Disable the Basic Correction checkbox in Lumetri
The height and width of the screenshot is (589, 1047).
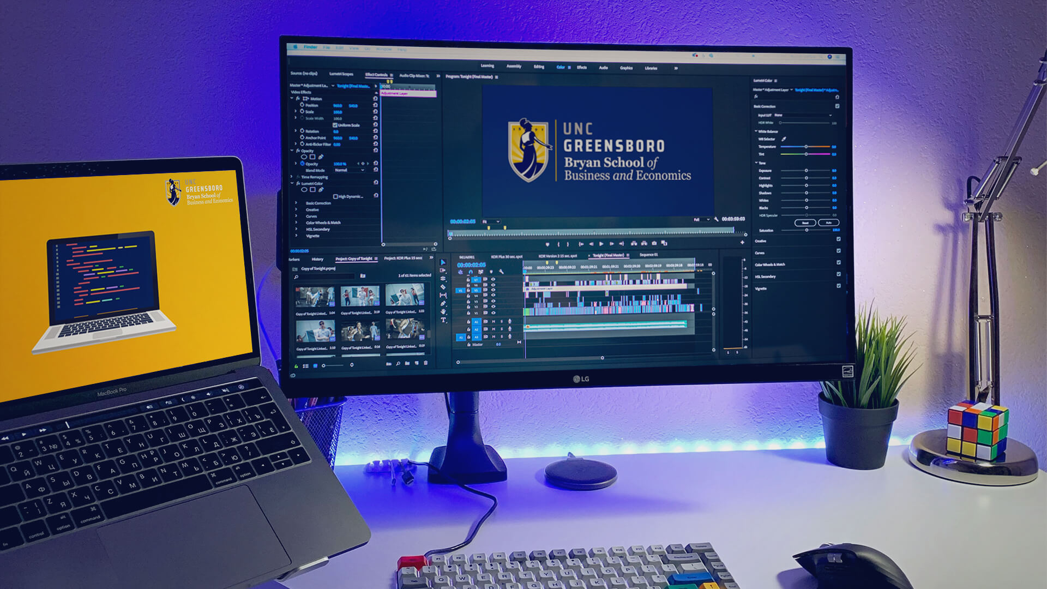click(x=837, y=106)
